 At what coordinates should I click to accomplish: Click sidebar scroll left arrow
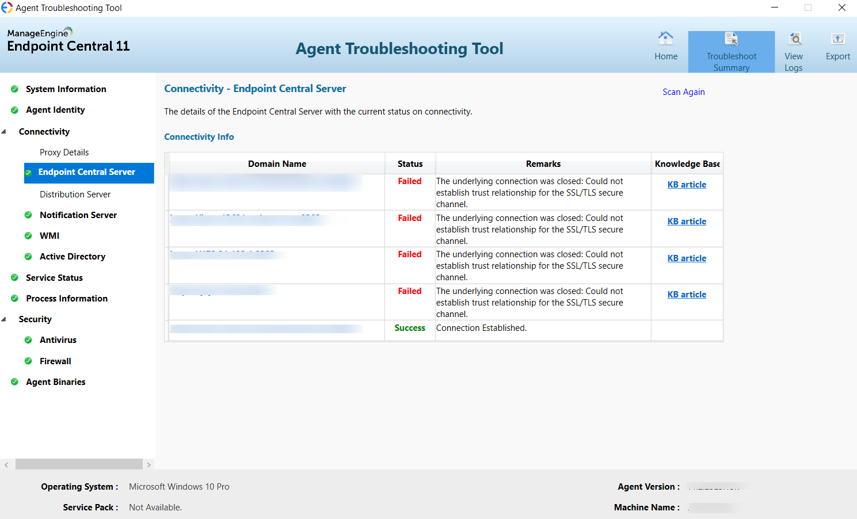point(6,464)
